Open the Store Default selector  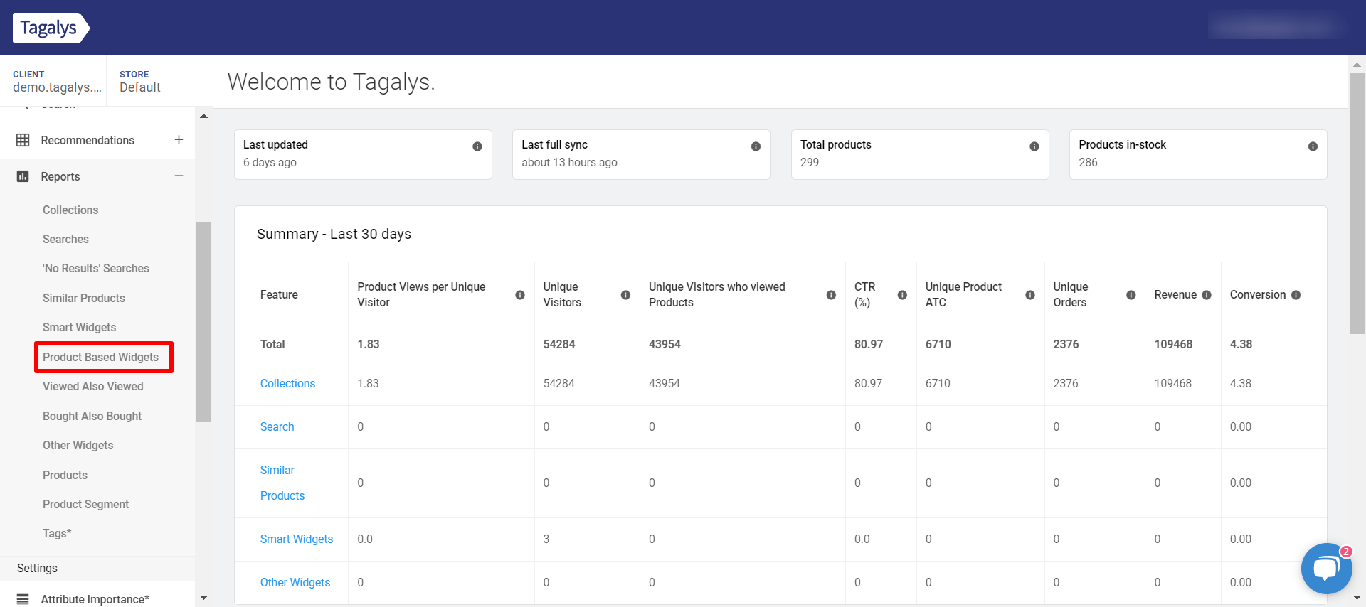tap(140, 82)
